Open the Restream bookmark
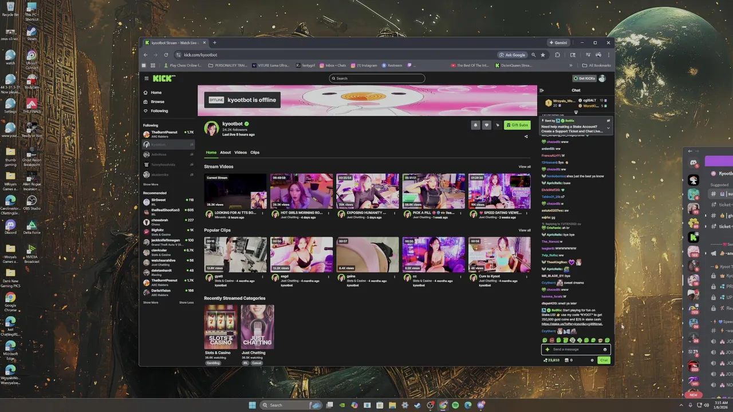The width and height of the screenshot is (733, 412). pos(392,65)
